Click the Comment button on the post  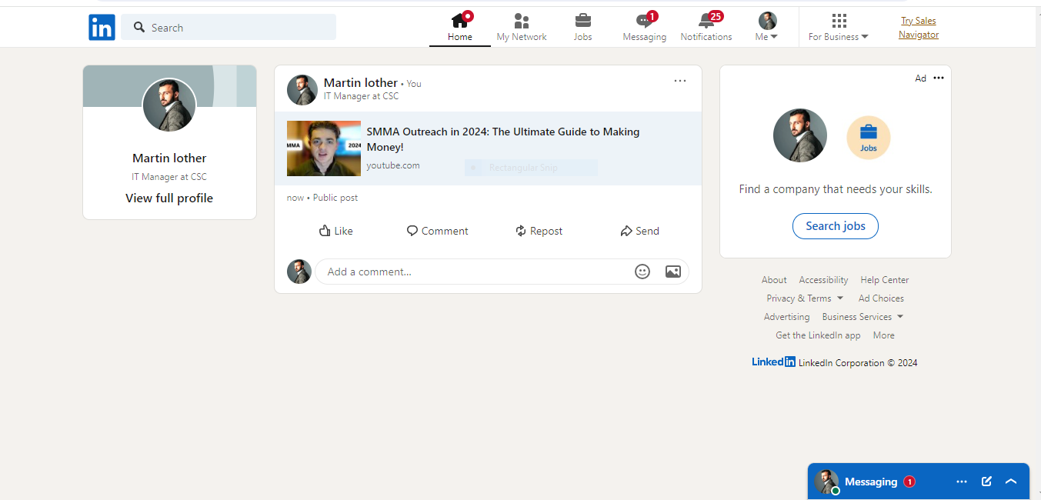coord(437,231)
